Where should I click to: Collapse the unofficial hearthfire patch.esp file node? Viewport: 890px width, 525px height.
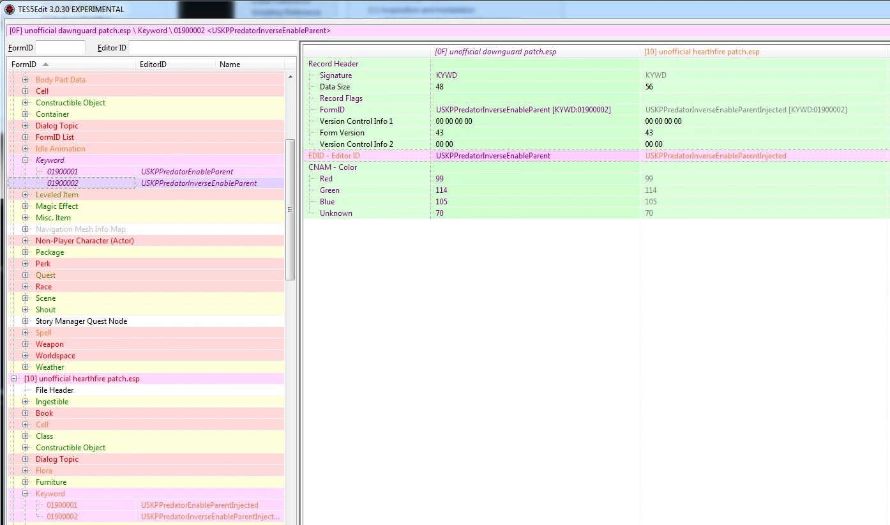pos(14,379)
